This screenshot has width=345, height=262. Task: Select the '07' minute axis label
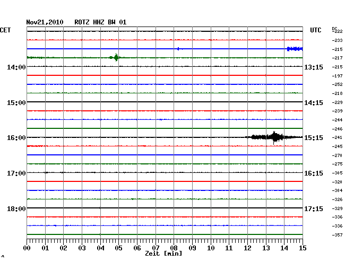tap(156, 248)
